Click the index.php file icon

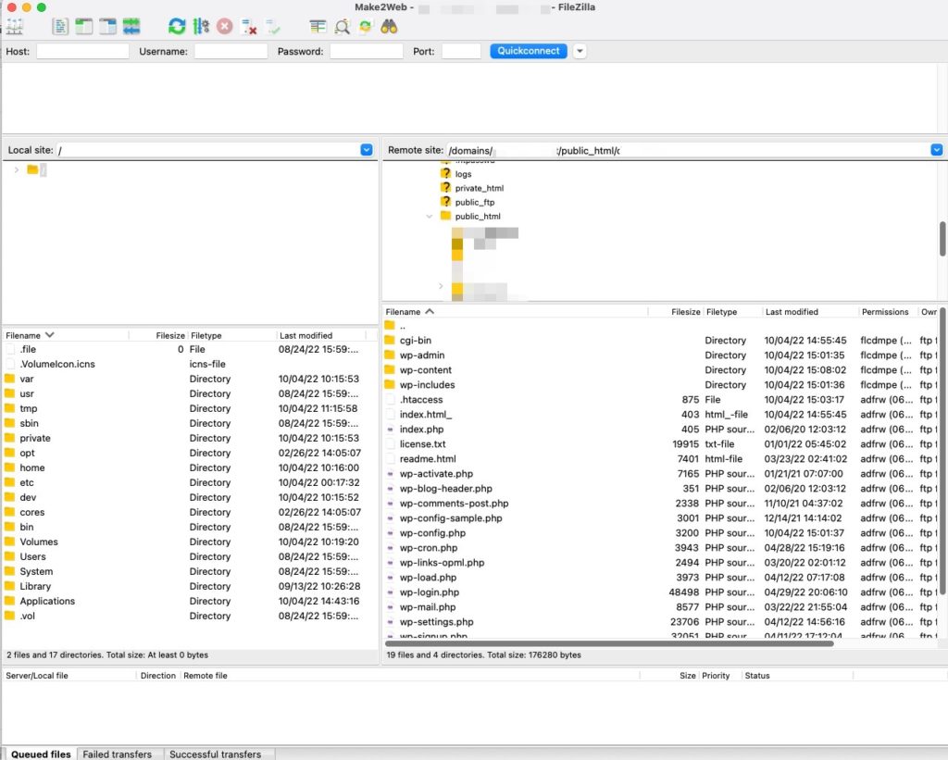point(390,430)
